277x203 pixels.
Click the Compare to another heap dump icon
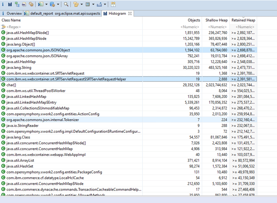tap(113, 4)
